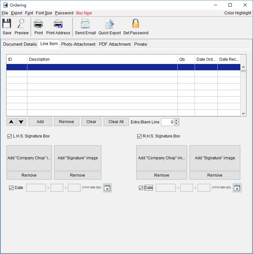Remove the L.H.S. Company Chop image
This screenshot has height=254, width=253.
click(x=29, y=175)
